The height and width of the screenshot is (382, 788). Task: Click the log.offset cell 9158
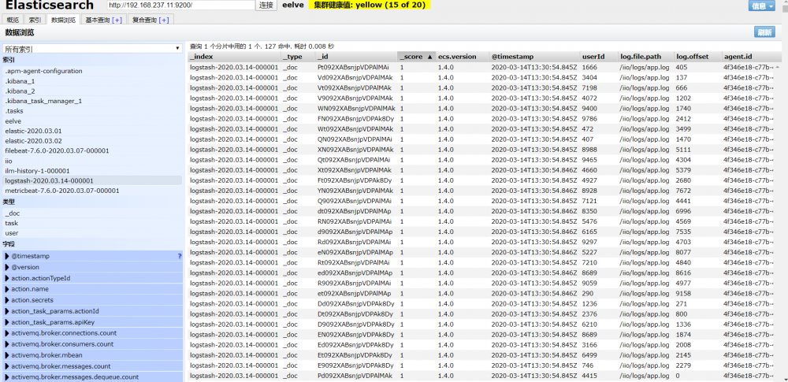[683, 293]
